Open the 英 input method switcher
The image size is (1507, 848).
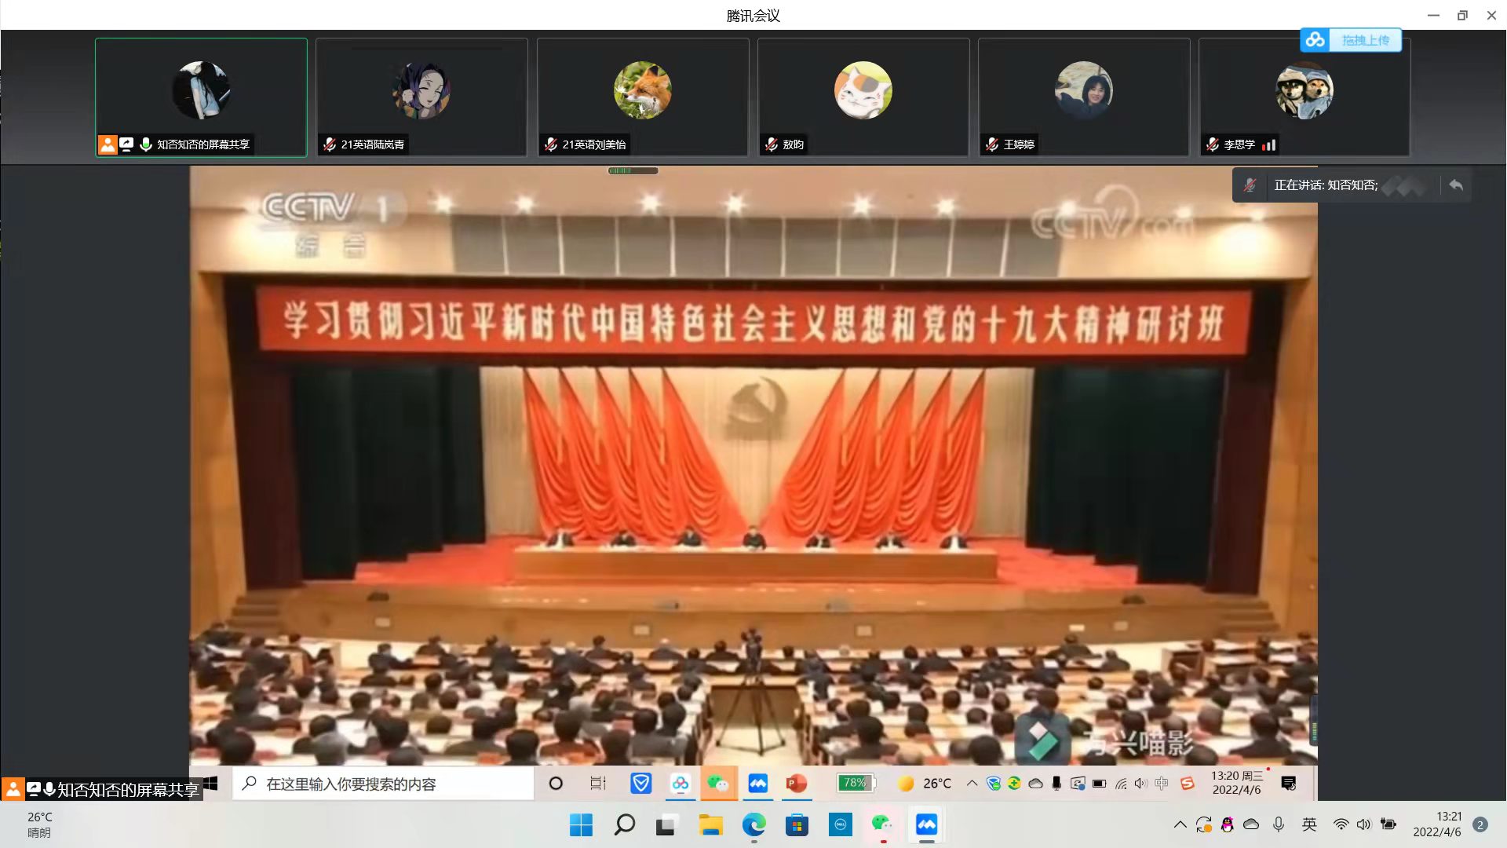click(1309, 824)
